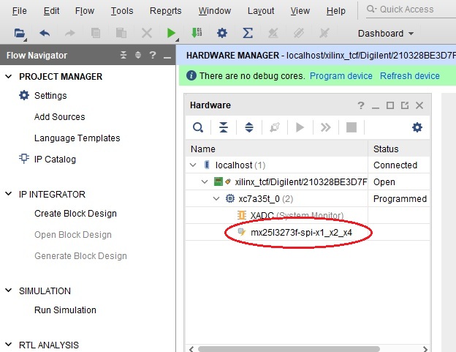Click the Run Implementation green play icon
Screen dimensions: 456x352
tap(171, 33)
